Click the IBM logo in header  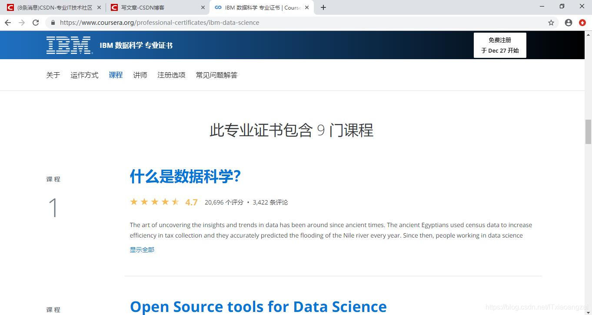point(70,45)
